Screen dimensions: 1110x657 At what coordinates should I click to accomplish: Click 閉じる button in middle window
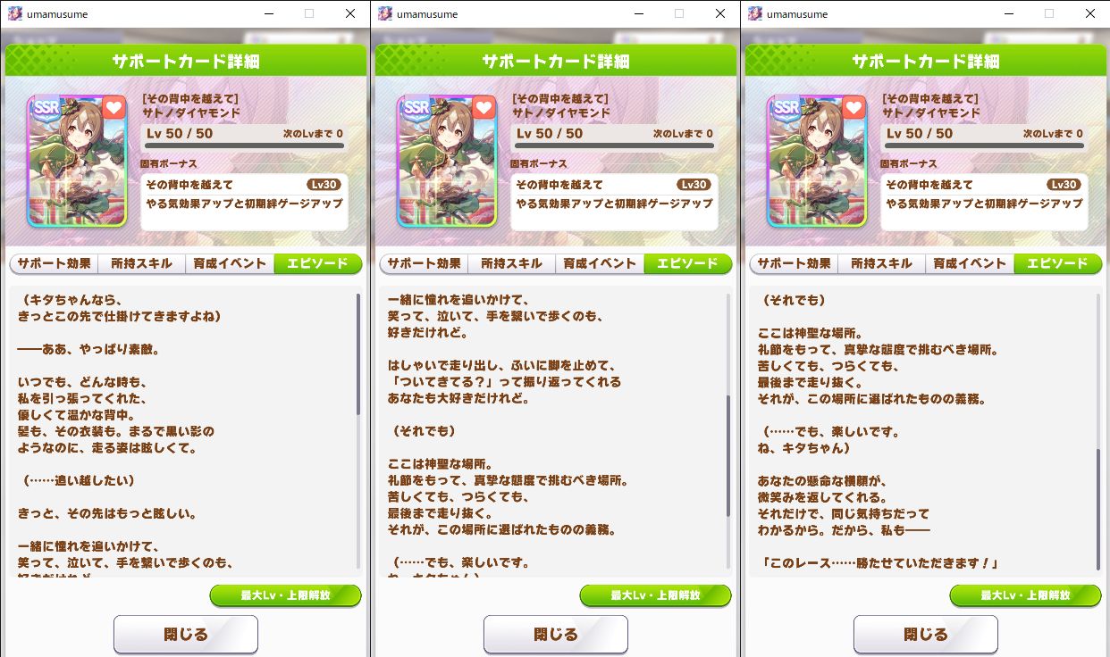556,635
